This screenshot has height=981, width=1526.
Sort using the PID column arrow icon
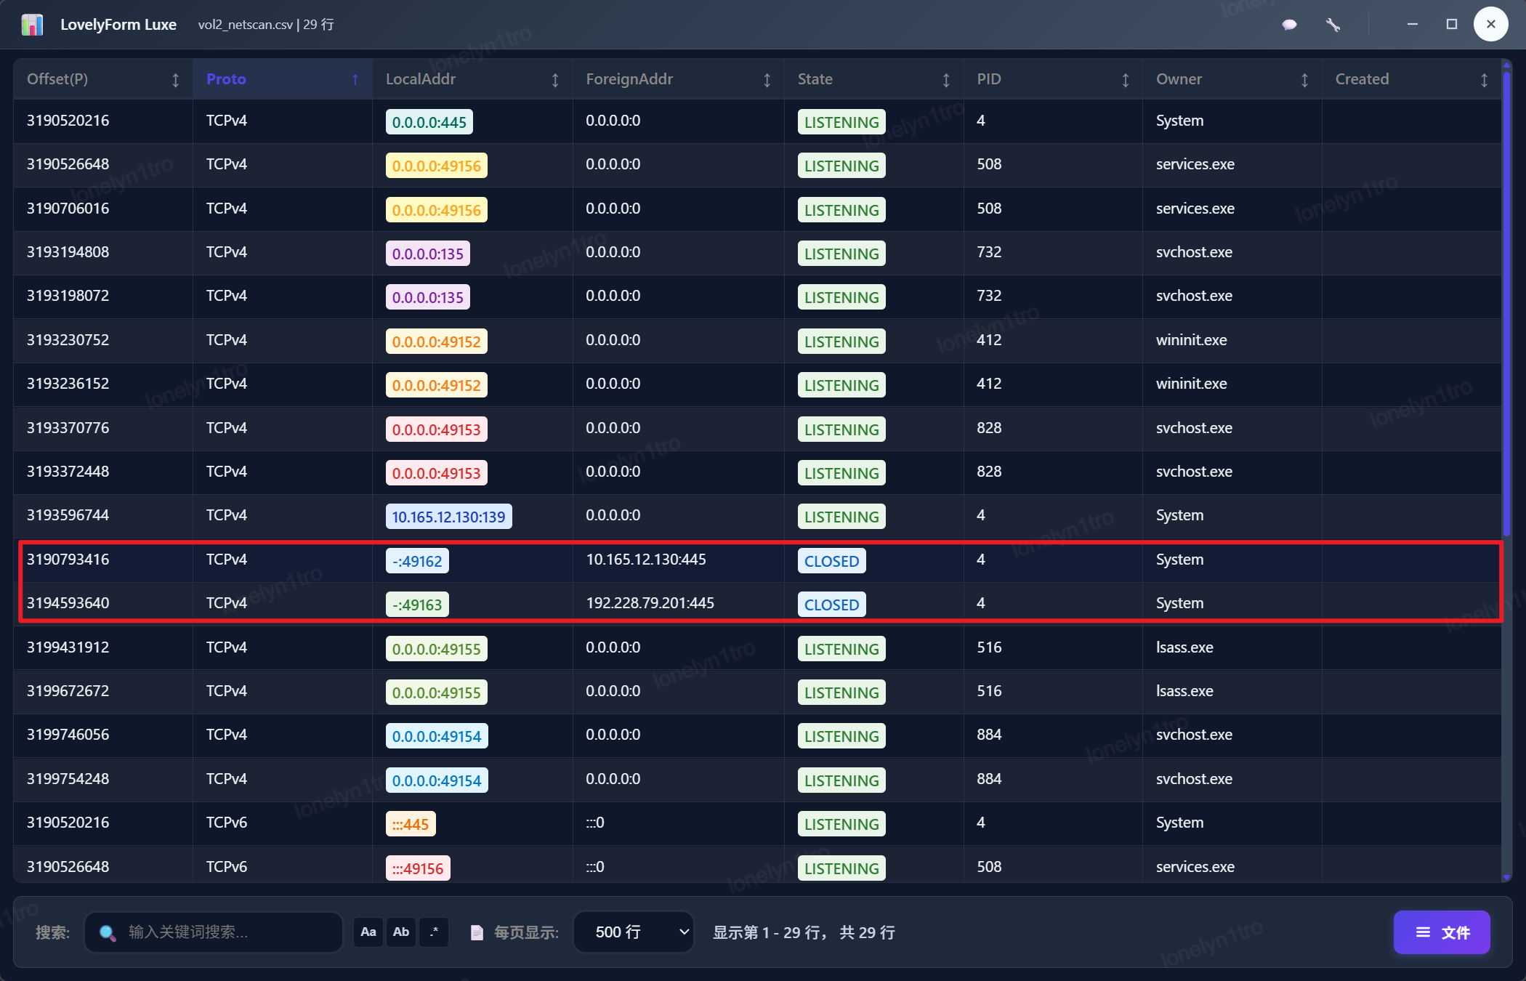1125,80
